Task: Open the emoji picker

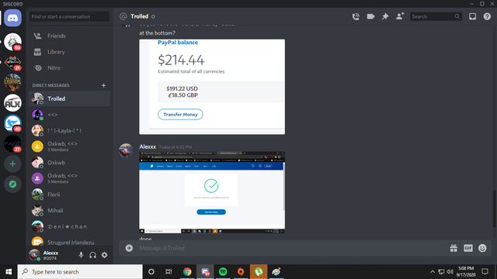Action: coord(482,248)
